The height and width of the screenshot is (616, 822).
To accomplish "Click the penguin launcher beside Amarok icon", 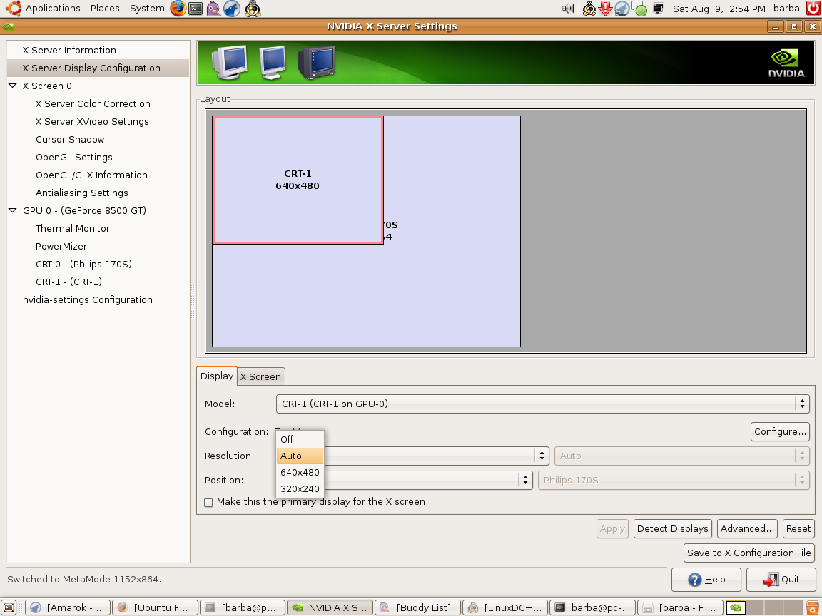I will click(253, 9).
